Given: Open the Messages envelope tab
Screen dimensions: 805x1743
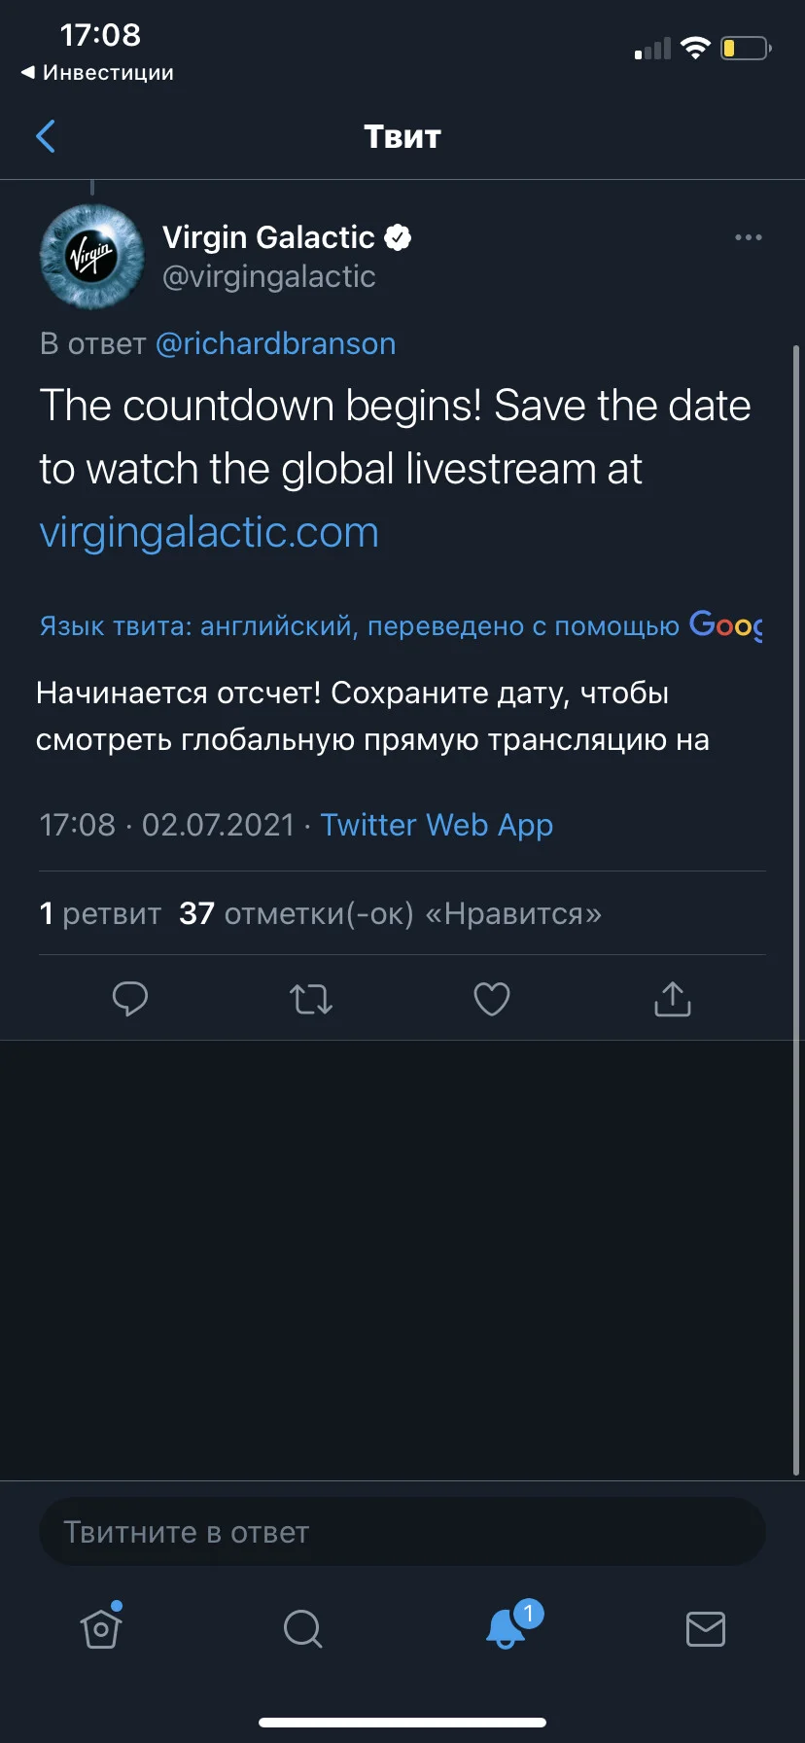Looking at the screenshot, I should [x=706, y=1628].
